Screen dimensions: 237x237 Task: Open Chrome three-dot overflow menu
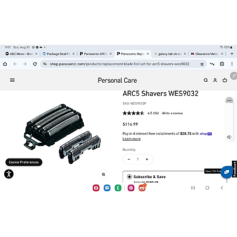232,64
